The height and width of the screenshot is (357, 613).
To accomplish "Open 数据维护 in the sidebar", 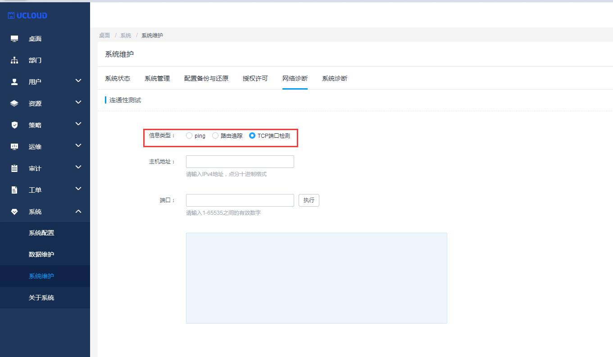I will (x=41, y=254).
